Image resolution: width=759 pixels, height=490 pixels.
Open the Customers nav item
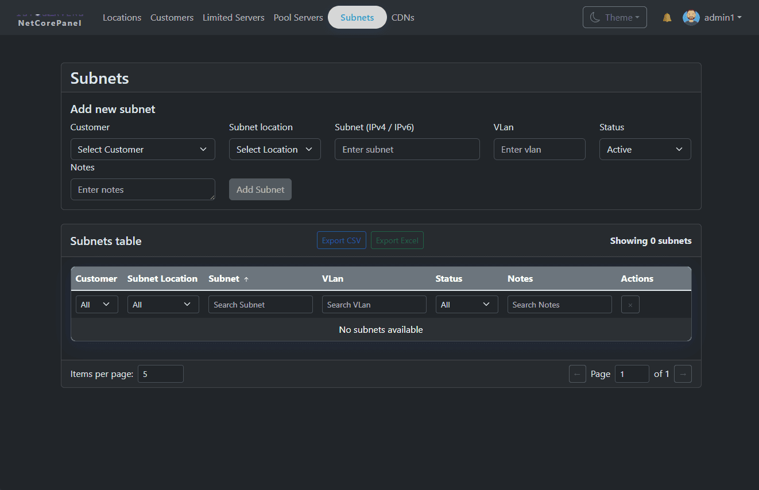172,18
